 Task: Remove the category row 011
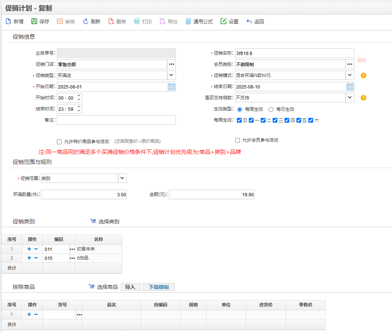pyautogui.click(x=36, y=249)
